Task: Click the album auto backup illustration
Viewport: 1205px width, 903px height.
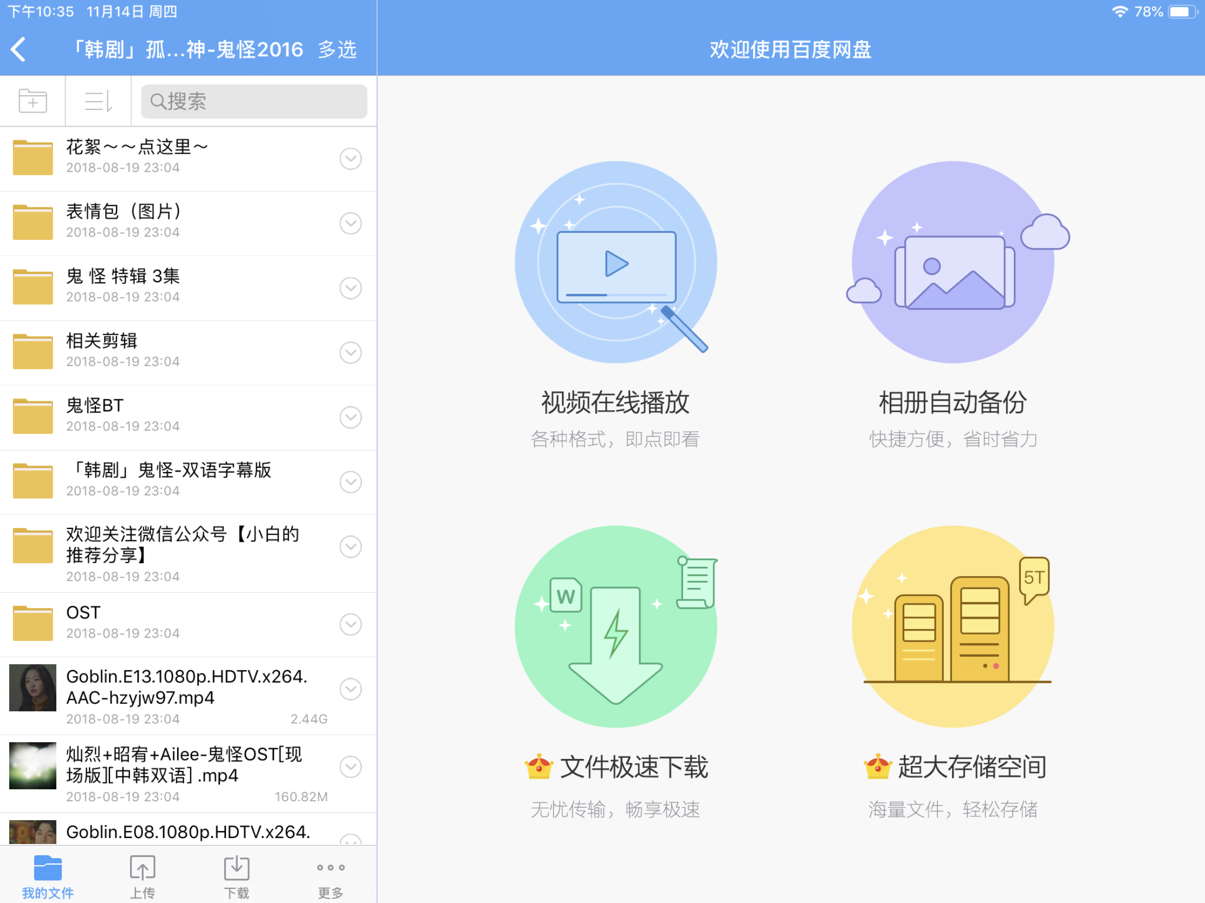Action: 952,263
